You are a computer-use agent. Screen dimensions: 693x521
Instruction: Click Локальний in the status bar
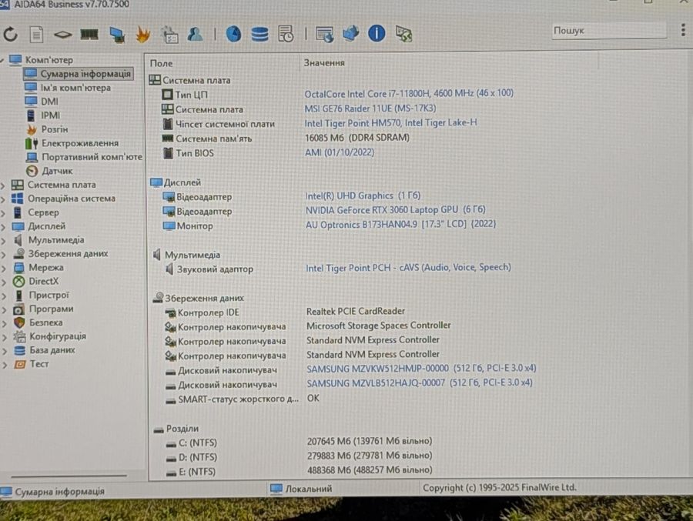coord(309,489)
